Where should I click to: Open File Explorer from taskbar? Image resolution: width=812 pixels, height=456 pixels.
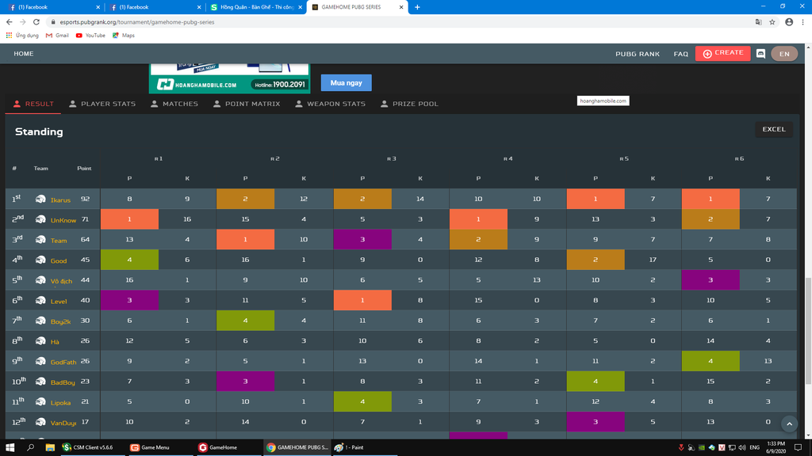pyautogui.click(x=50, y=447)
